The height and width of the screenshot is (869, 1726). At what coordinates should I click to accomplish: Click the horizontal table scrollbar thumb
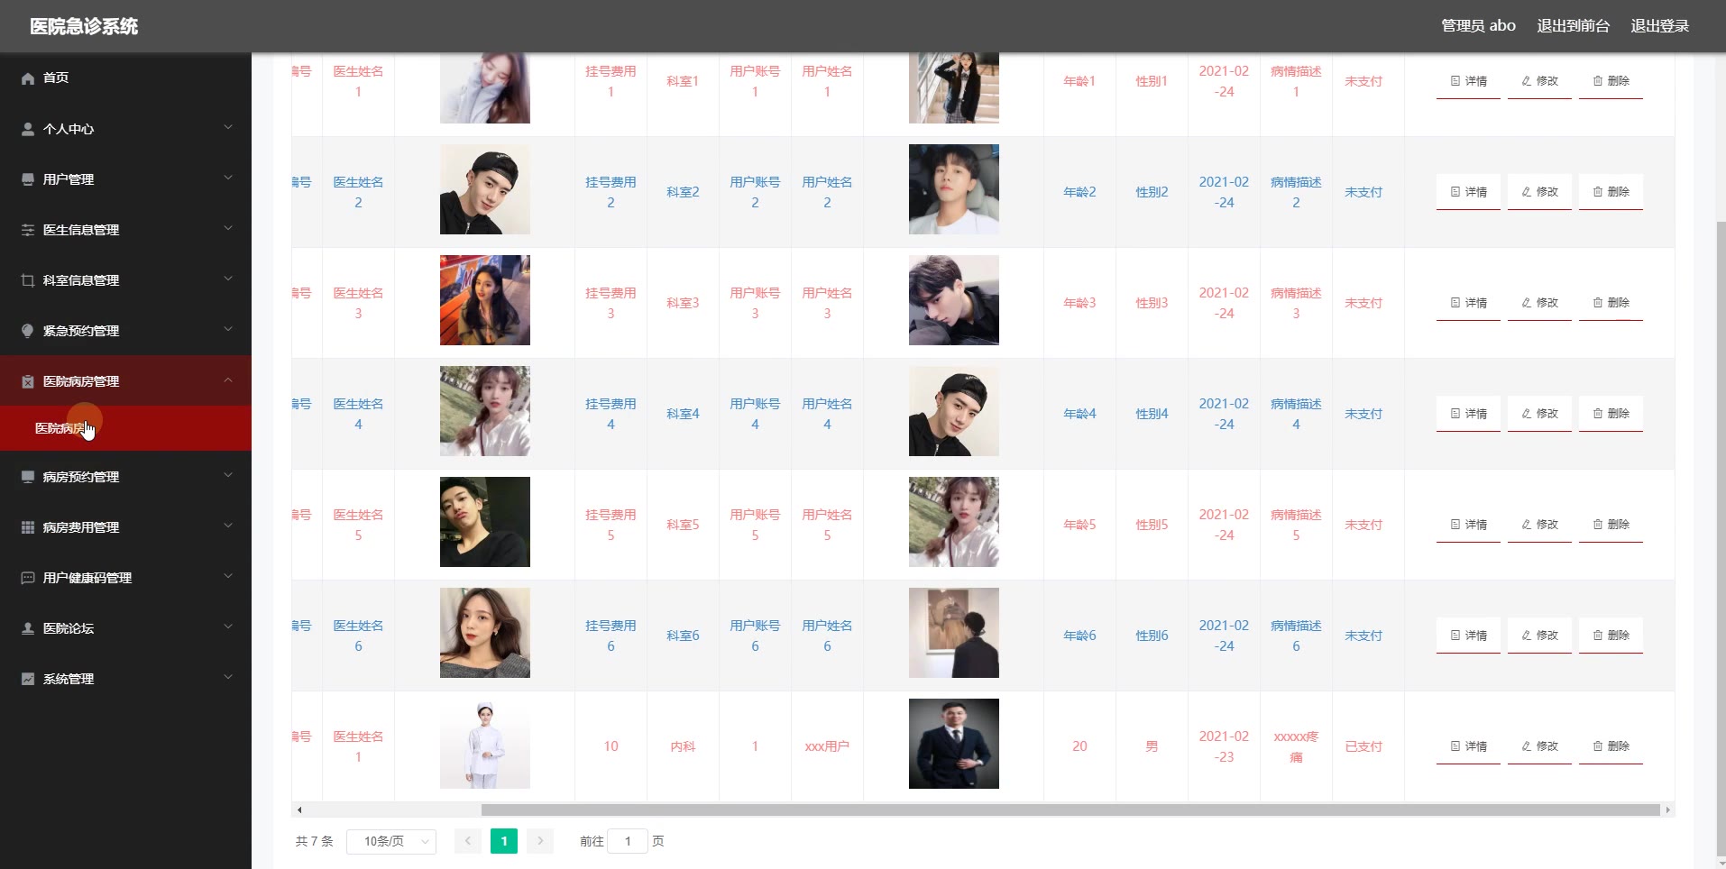[1070, 810]
